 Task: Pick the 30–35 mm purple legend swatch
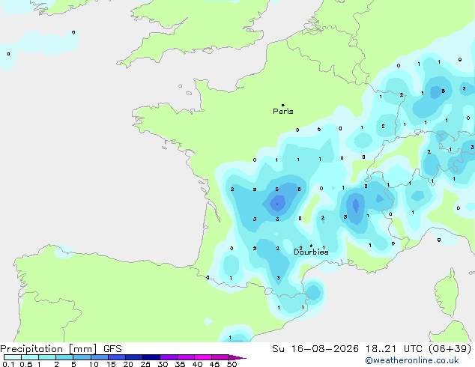168,357
